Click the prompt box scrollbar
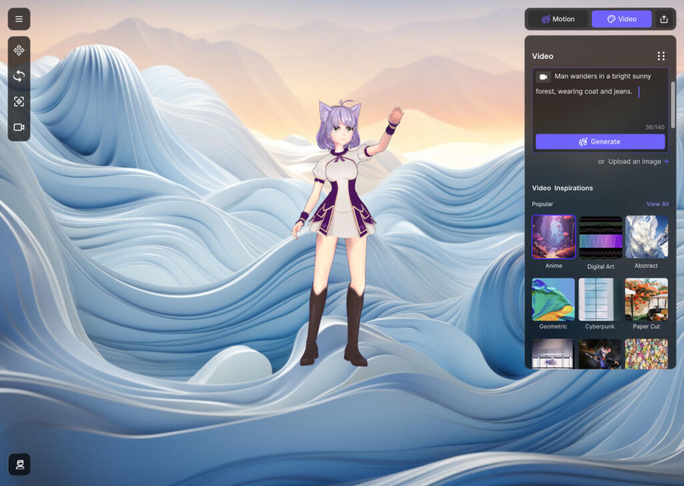This screenshot has width=684, height=486. pyautogui.click(x=673, y=103)
